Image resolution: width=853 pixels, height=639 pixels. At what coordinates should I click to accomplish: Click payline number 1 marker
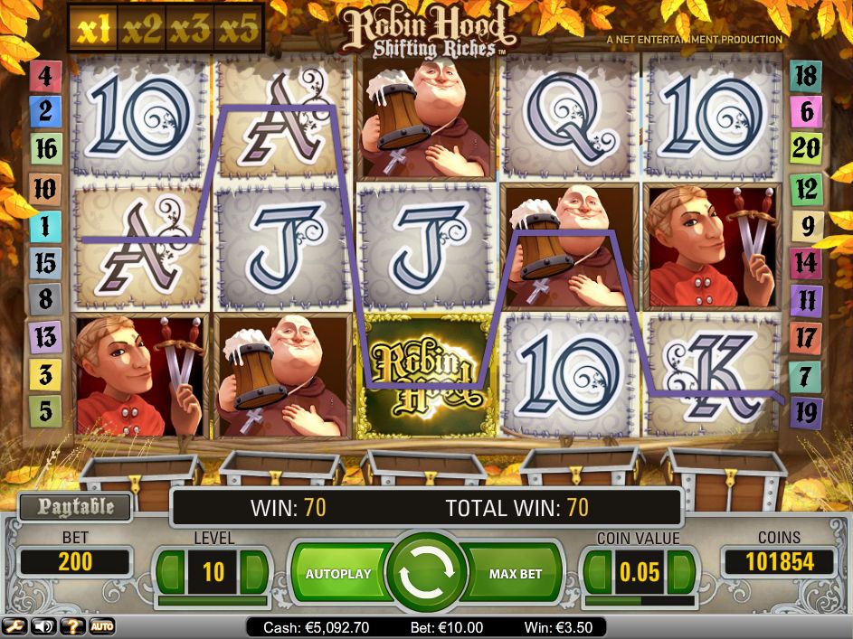pos(45,225)
